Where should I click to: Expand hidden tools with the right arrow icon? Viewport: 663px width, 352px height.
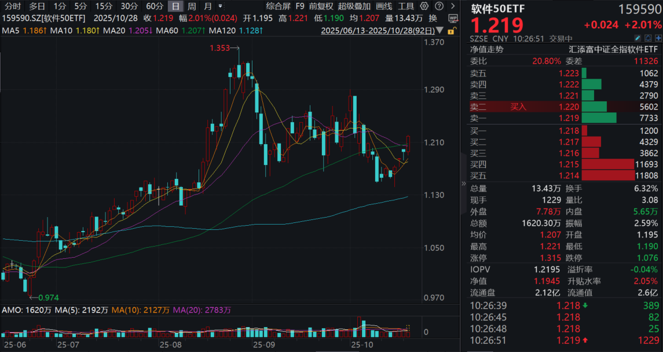click(x=453, y=6)
